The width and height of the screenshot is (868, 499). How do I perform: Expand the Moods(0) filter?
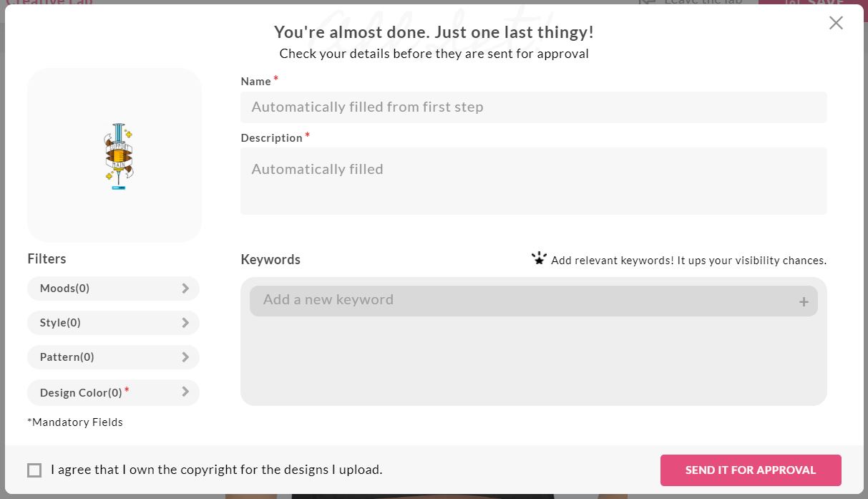click(113, 289)
